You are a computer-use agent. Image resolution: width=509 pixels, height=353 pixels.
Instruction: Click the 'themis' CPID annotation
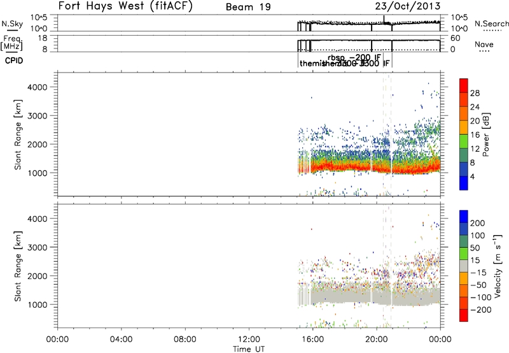[311, 63]
